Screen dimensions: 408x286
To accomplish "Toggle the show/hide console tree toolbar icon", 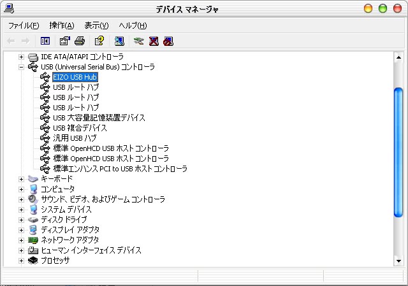I will [45, 41].
